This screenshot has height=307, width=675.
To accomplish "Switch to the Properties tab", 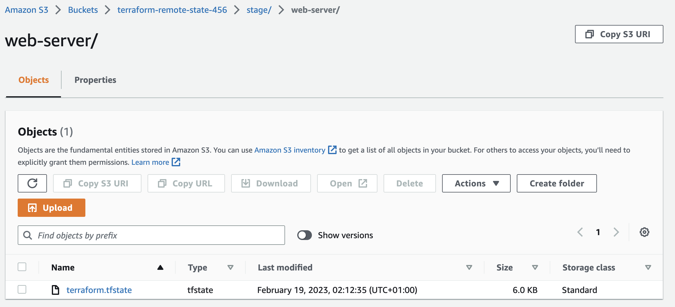I will click(95, 80).
